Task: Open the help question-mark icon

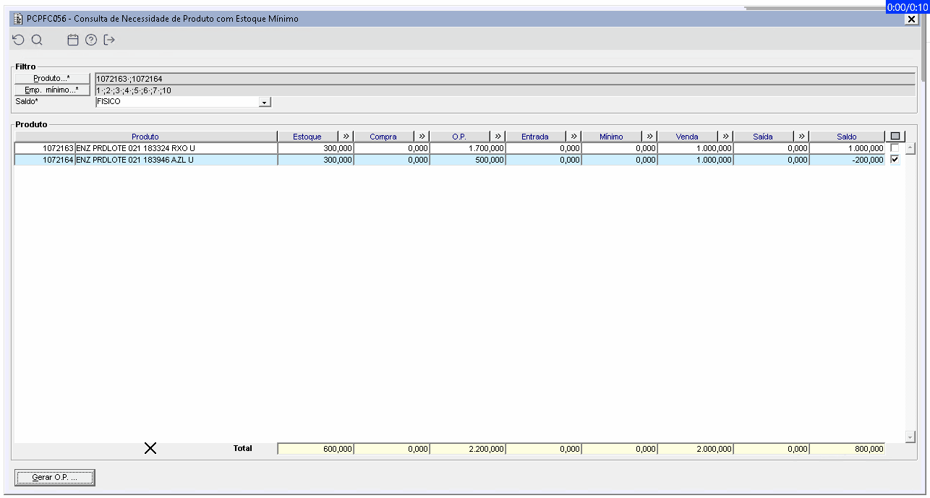Action: click(91, 40)
